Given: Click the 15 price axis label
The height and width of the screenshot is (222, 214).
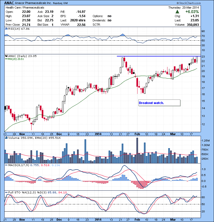Looking at the screenshot, I should (203, 101).
